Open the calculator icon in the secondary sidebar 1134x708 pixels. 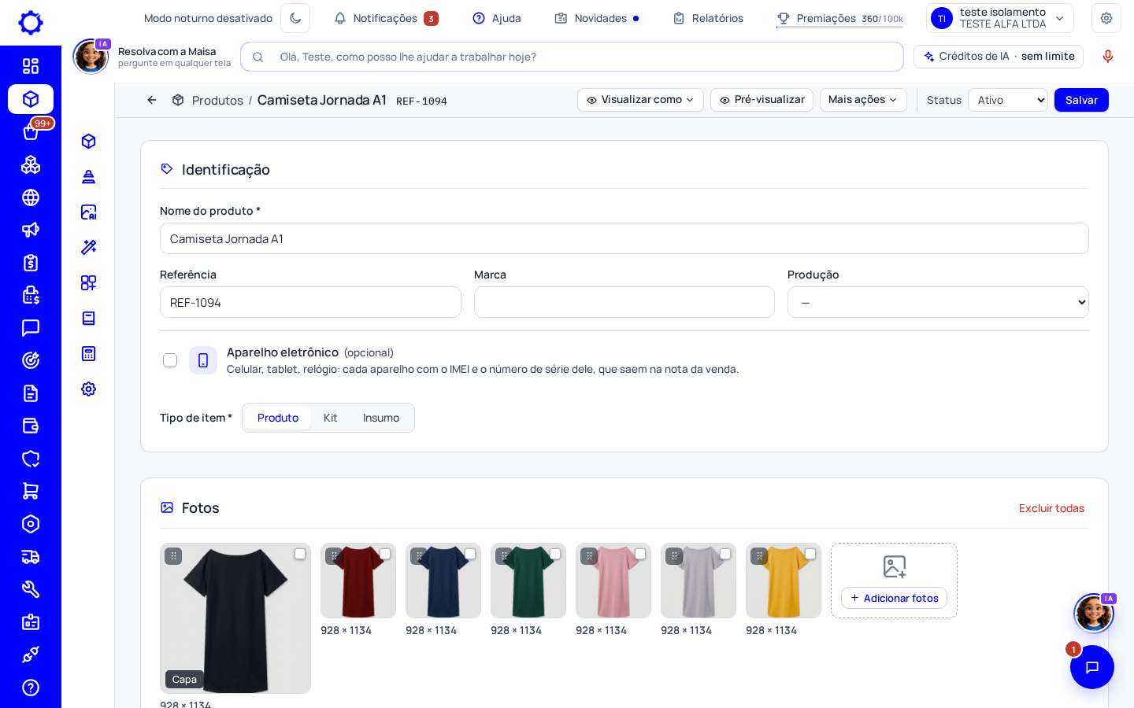pos(89,353)
